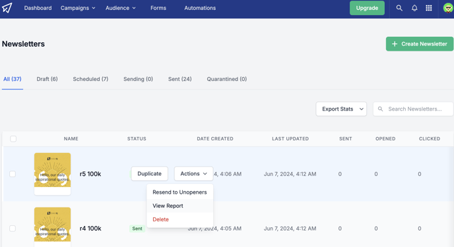
Task: Click the r5 100k newsletter name
Action: (x=90, y=174)
